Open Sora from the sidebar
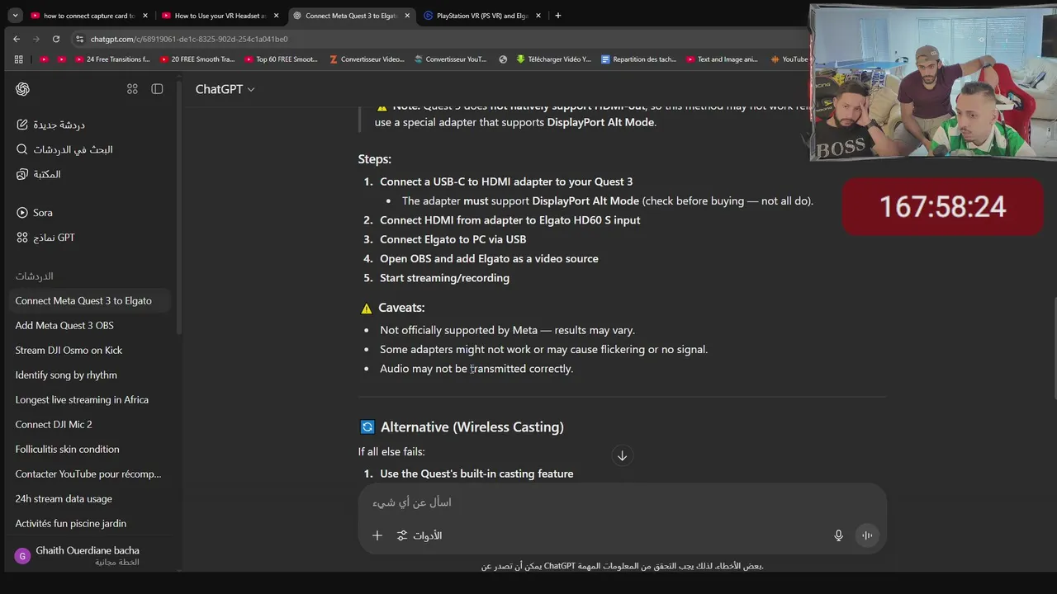1057x594 pixels. (35, 213)
